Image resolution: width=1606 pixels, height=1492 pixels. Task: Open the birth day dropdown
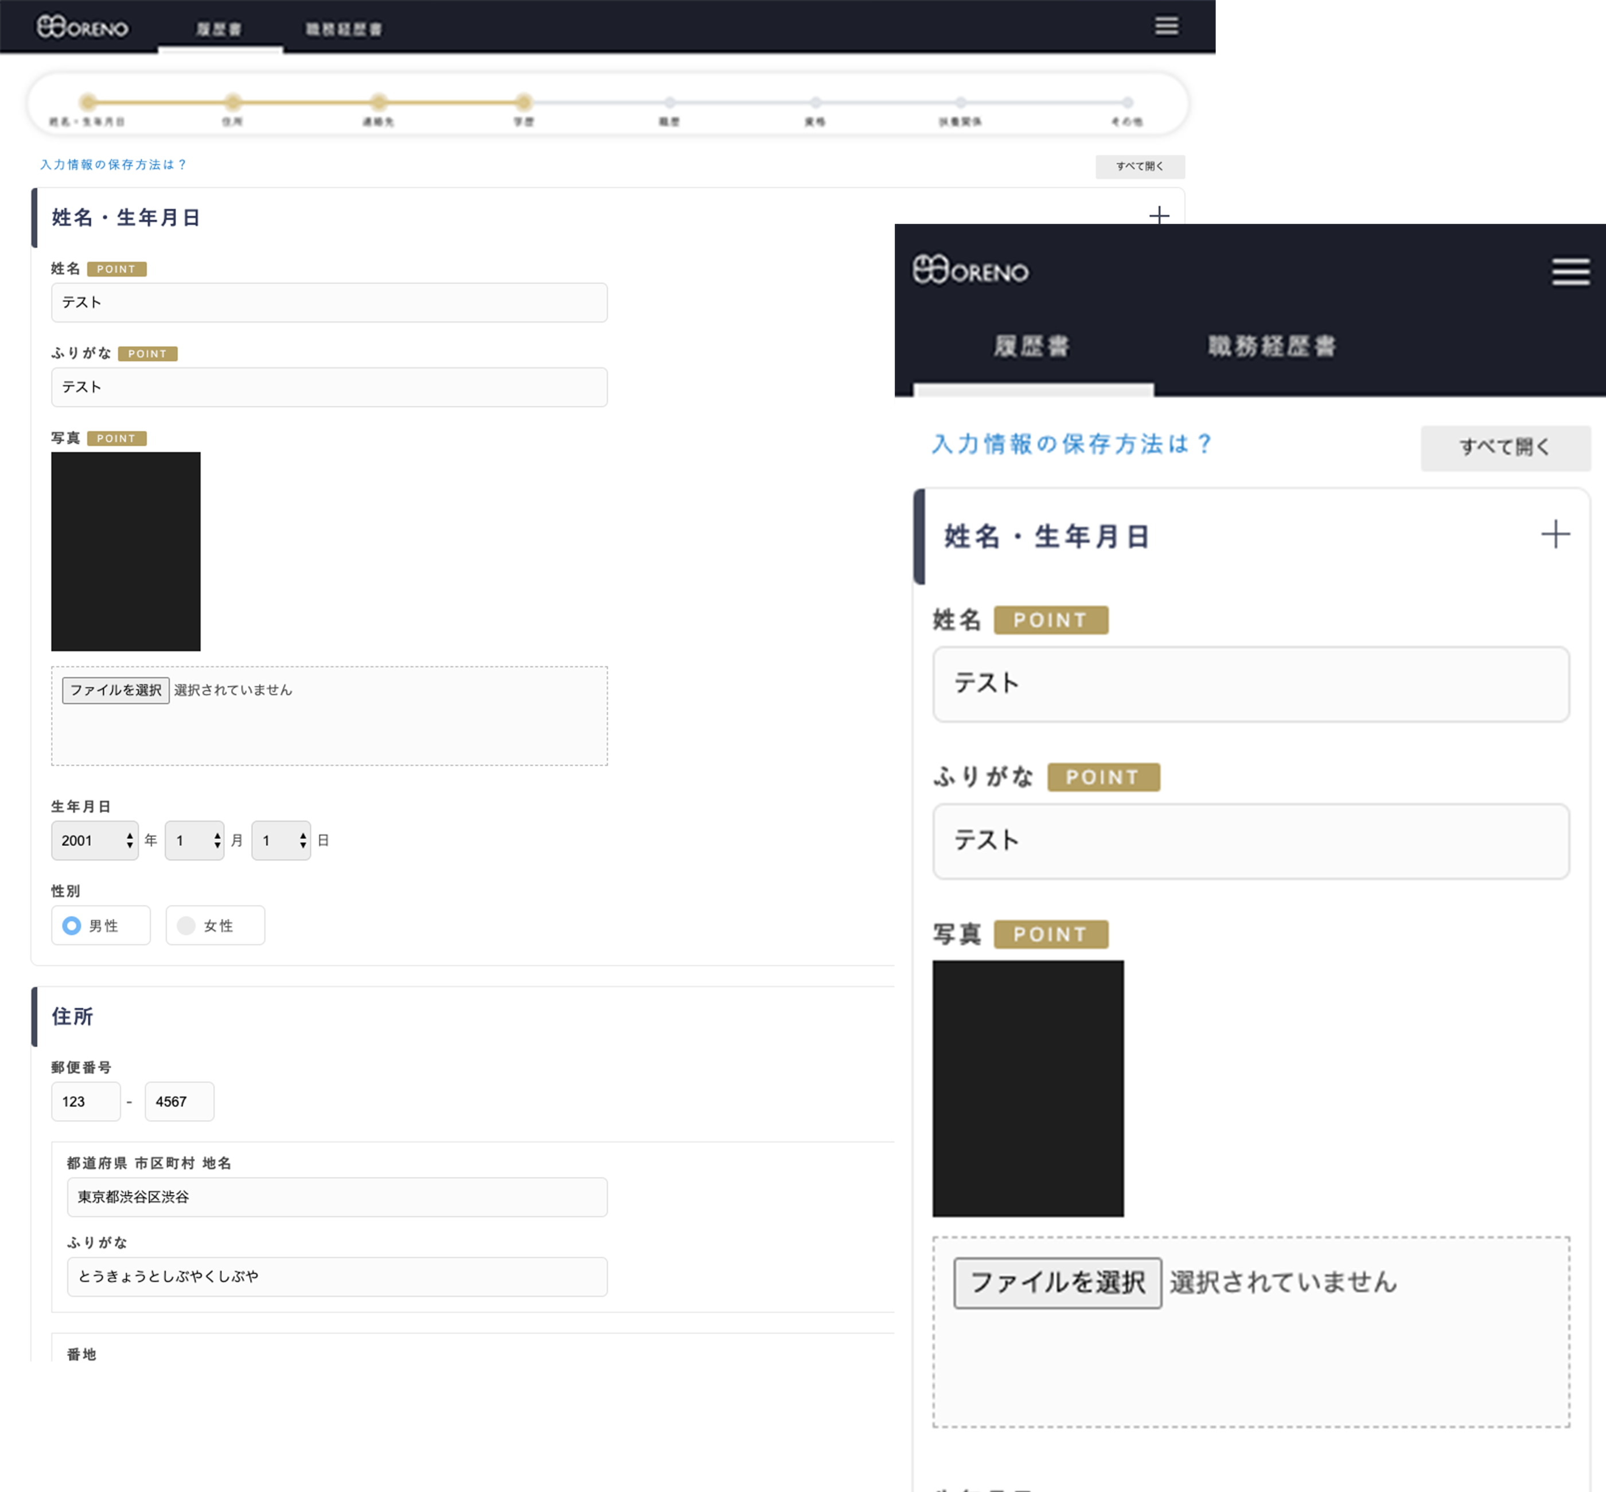click(x=281, y=841)
